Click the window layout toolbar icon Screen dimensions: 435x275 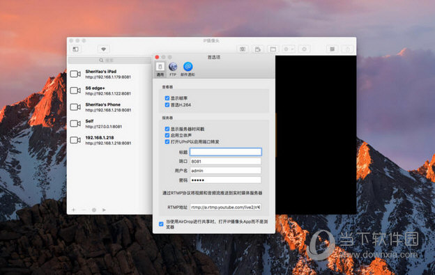click(273, 49)
